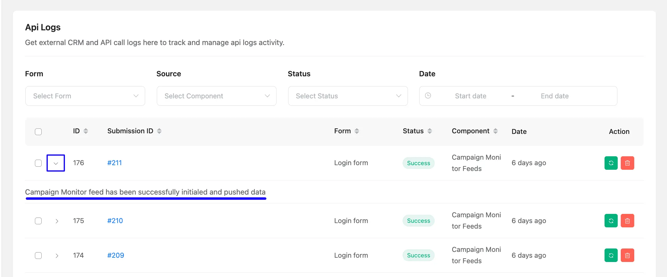Image resolution: width=667 pixels, height=277 pixels.
Task: Retry the API call for log 175
Action: coord(611,220)
